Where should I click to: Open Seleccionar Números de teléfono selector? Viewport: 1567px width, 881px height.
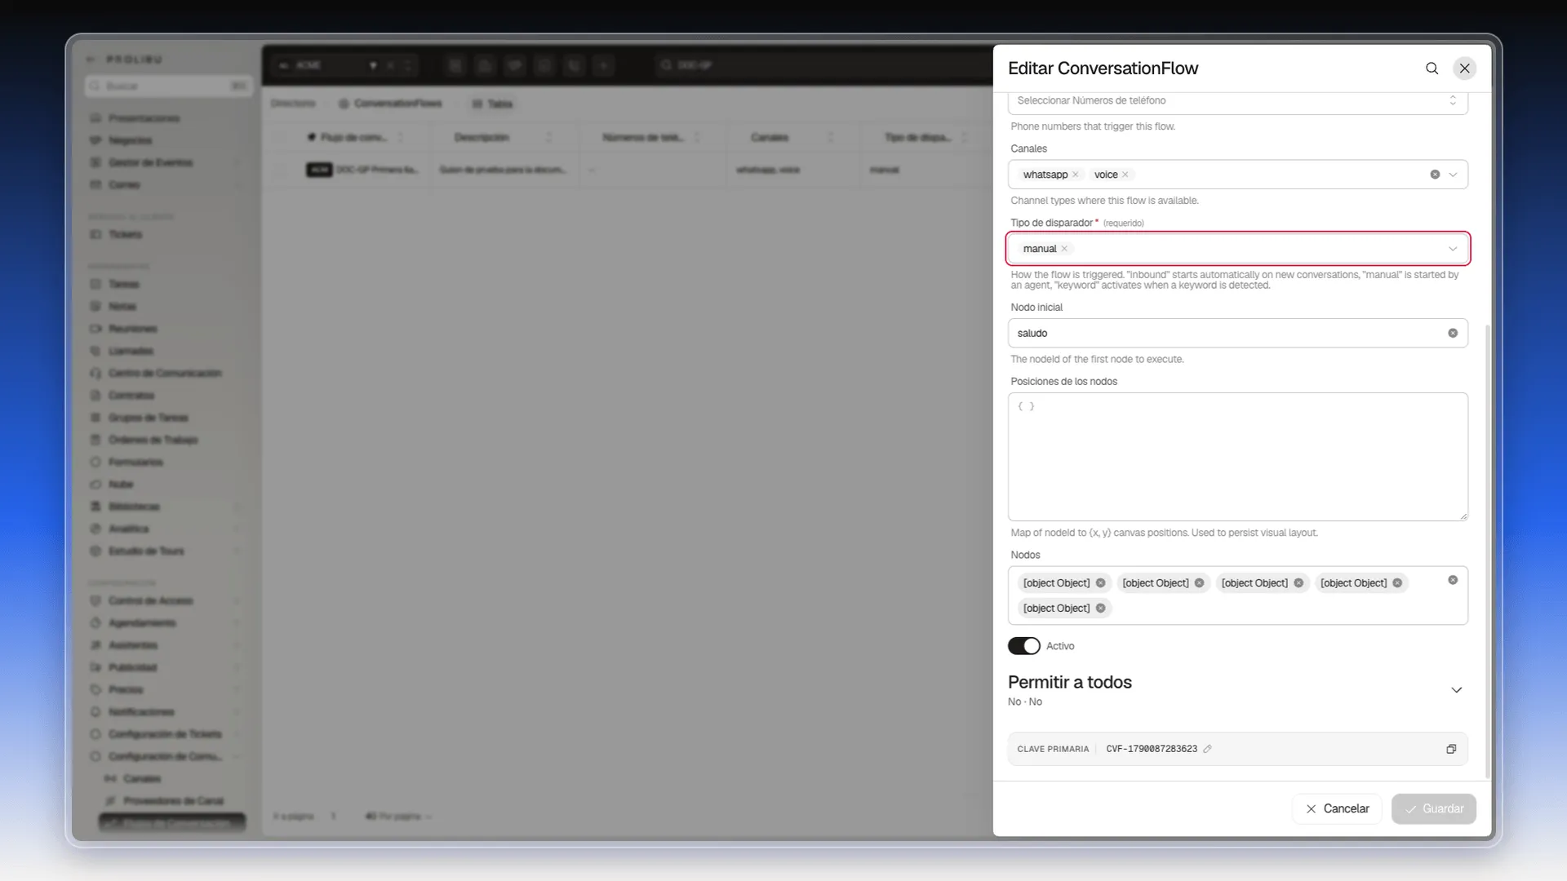[x=1237, y=101]
